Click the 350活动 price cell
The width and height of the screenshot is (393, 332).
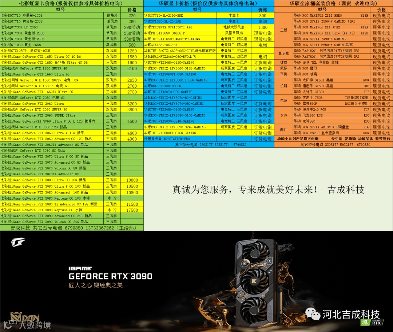132,33
